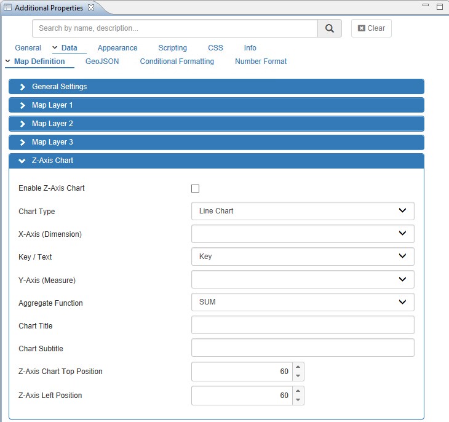
Task: Open the Chart Type dropdown
Action: [x=303, y=211]
